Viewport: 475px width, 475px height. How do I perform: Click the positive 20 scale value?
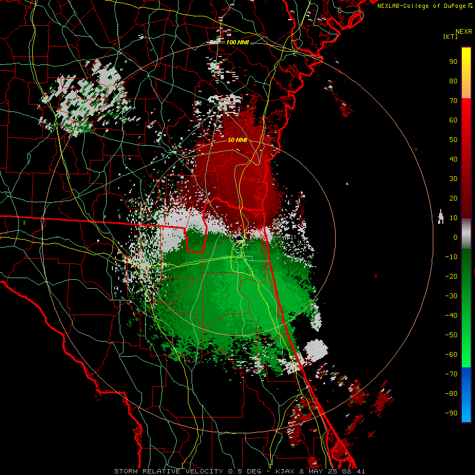coord(453,198)
